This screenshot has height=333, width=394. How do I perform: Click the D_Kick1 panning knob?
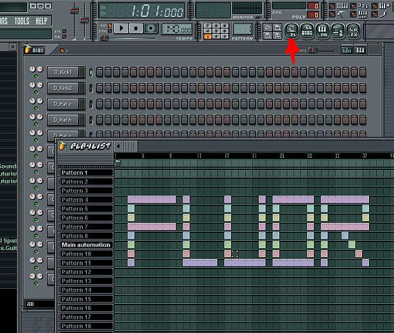(x=32, y=69)
